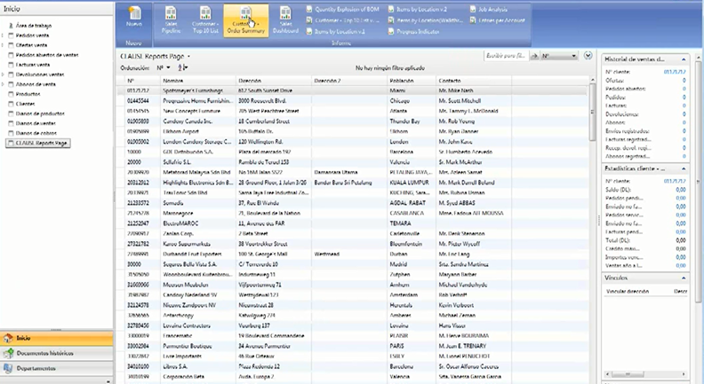Open the Progress Indicator report
The image size is (704, 384).
pyautogui.click(x=413, y=31)
